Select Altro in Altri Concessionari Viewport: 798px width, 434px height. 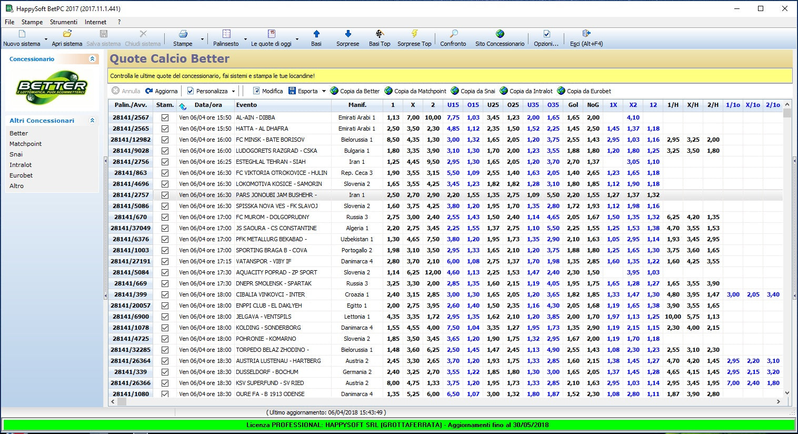point(16,186)
